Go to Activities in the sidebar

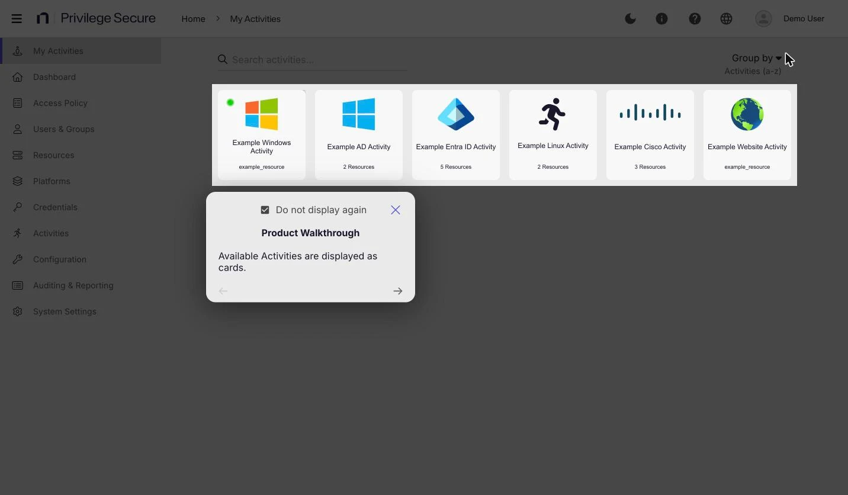81,233
